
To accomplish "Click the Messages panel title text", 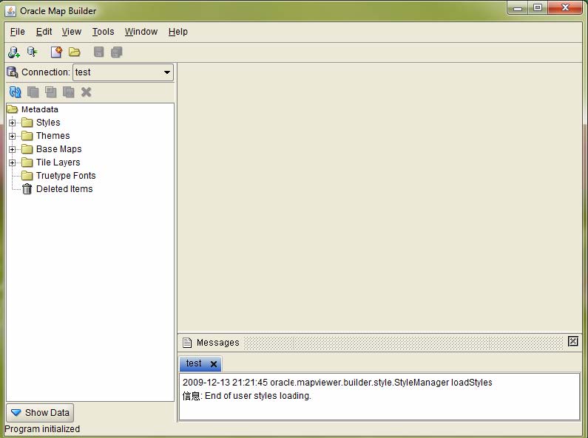I will click(x=218, y=343).
